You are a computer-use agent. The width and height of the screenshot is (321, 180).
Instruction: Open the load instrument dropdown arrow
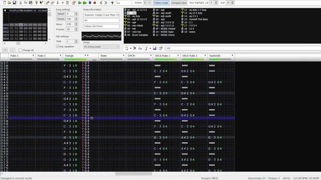150,48
